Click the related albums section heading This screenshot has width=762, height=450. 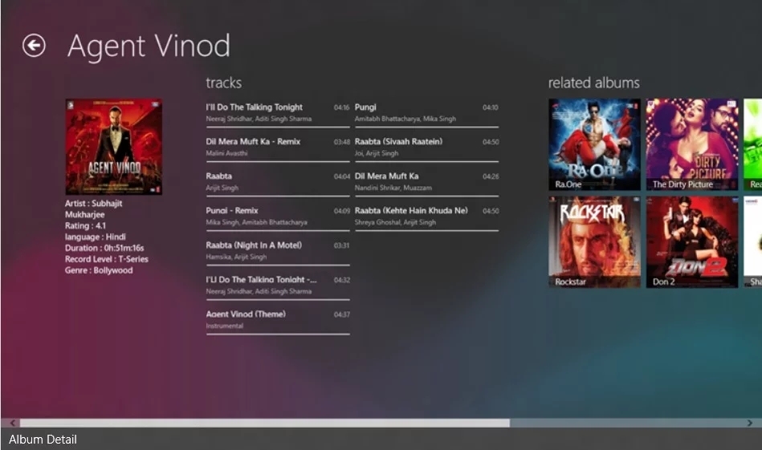pos(594,83)
